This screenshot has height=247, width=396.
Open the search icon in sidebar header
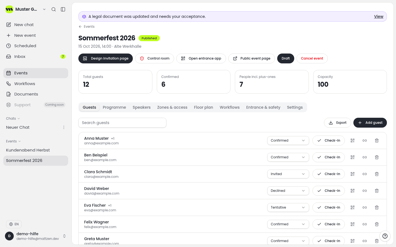(54, 9)
